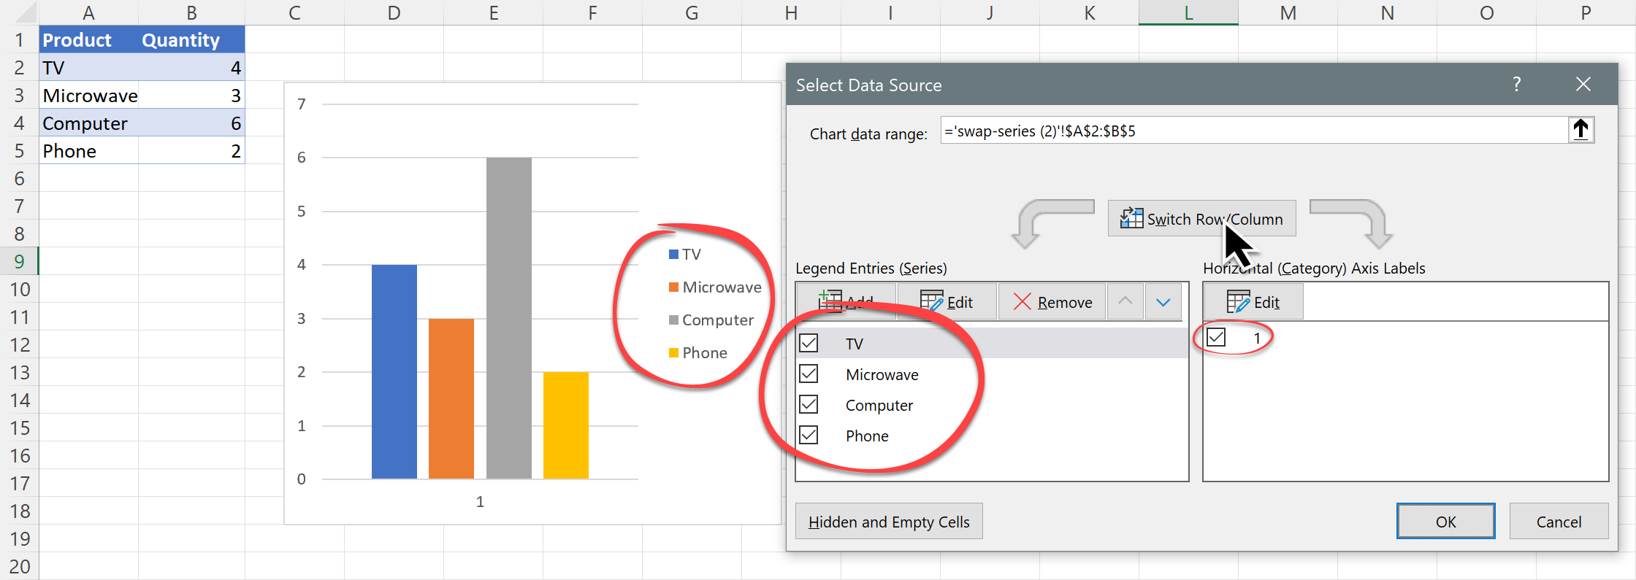This screenshot has width=1636, height=580.
Task: Confirm dialog with OK button
Action: tap(1445, 521)
